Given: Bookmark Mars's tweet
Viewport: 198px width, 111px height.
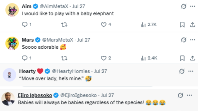Looking at the screenshot, I should coord(182,58).
